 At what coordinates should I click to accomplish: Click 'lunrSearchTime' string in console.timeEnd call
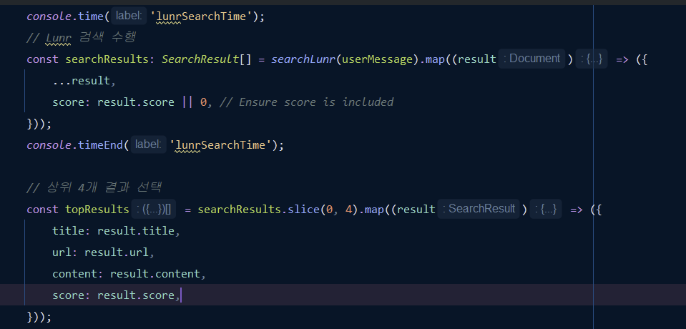222,144
